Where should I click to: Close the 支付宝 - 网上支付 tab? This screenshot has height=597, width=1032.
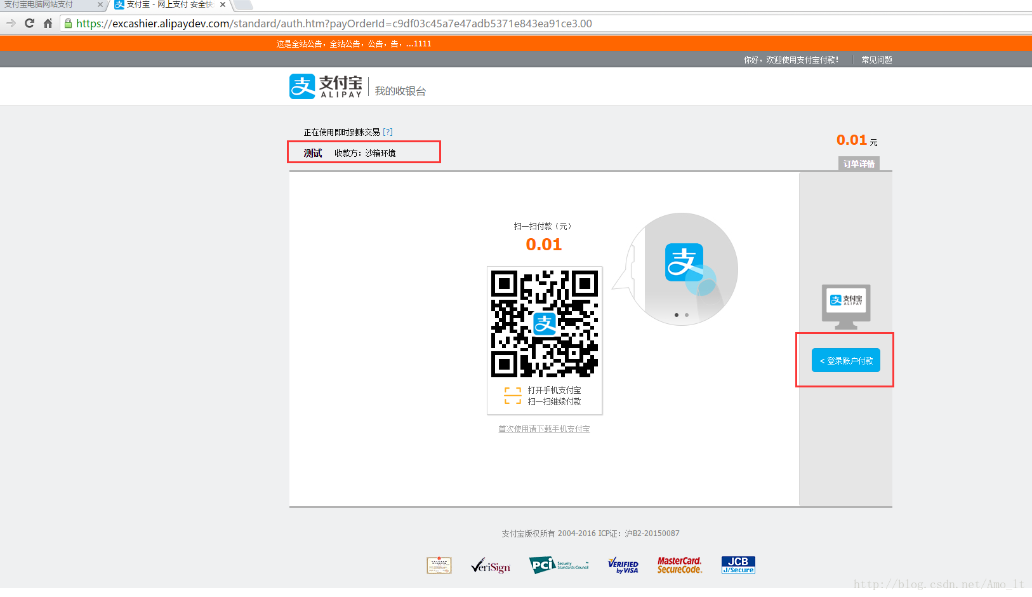click(223, 4)
